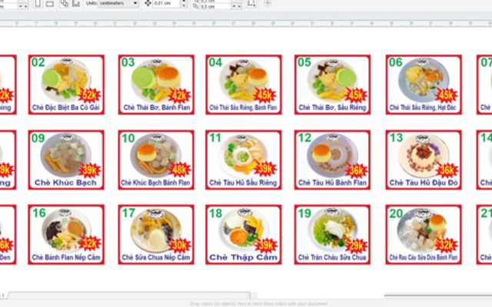Click the current page layout icon
Image resolution: width=492 pixels, height=307 pixels.
[x=75, y=4]
